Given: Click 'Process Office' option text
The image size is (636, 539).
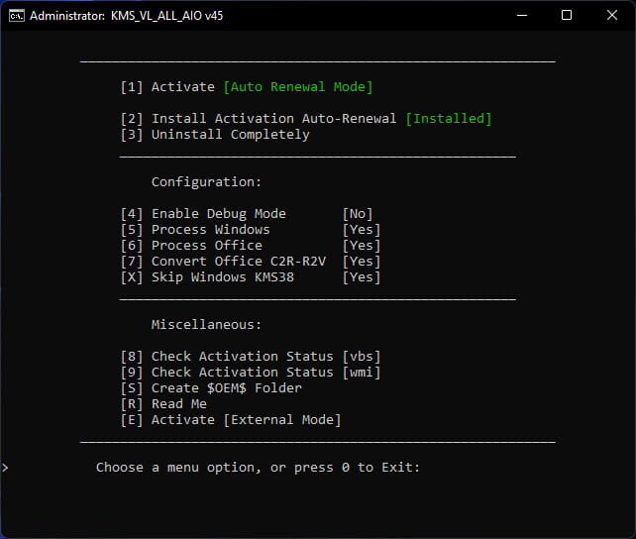Looking at the screenshot, I should pyautogui.click(x=207, y=246).
